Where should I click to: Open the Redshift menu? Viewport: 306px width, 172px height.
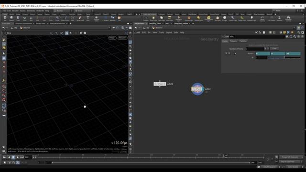(x=40, y=11)
